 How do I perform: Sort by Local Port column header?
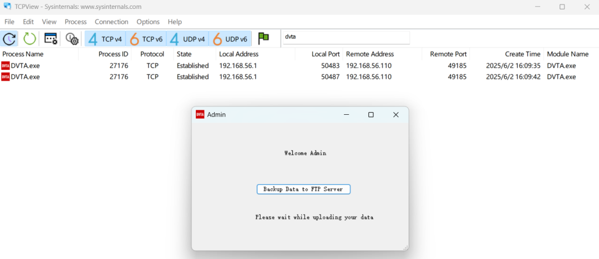(x=319, y=54)
